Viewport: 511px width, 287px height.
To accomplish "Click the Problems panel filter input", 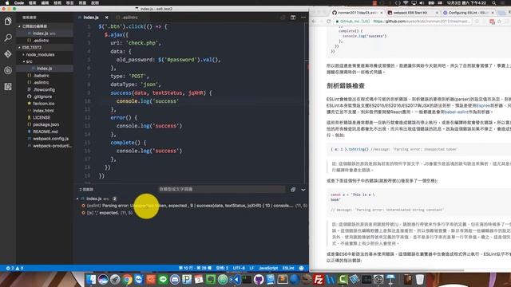I will coord(222,190).
